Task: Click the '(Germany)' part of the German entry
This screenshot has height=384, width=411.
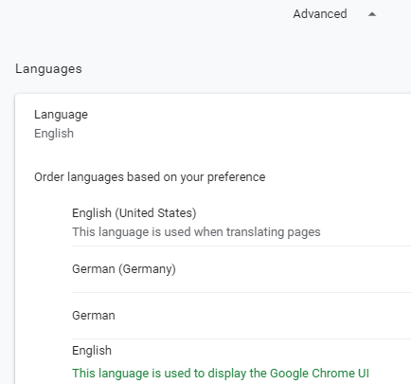Action: (147, 269)
